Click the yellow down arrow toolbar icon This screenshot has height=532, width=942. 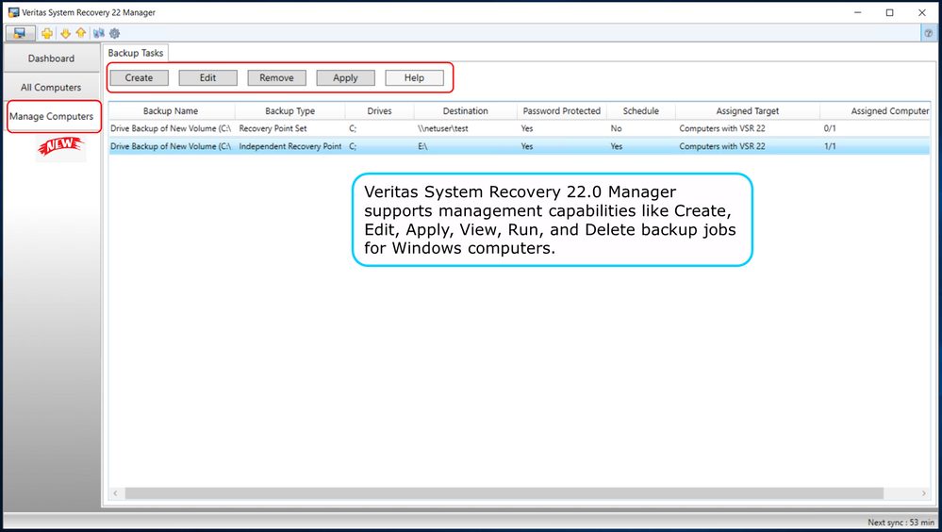tap(65, 33)
